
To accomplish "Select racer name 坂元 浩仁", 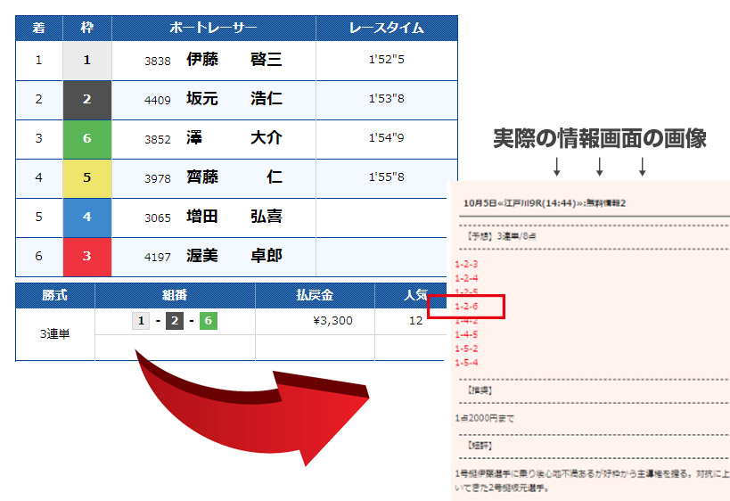I will 234,99.
